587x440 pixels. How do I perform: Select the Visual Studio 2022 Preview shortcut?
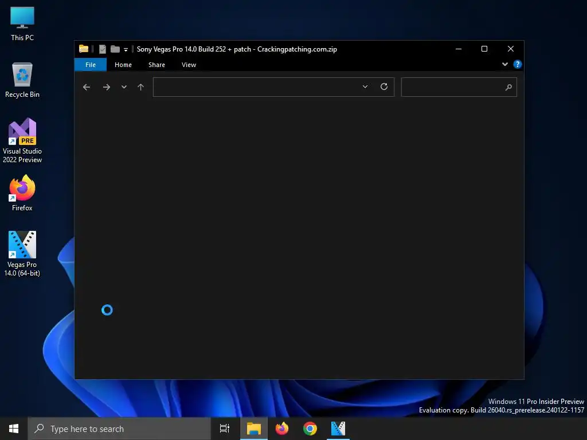[x=22, y=141]
